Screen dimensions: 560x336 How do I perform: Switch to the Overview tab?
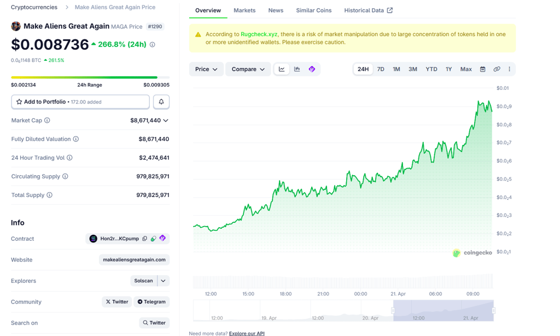click(x=208, y=10)
